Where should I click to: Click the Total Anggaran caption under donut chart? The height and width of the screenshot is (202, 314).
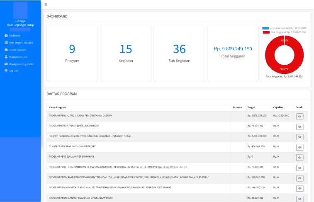coord(284,76)
